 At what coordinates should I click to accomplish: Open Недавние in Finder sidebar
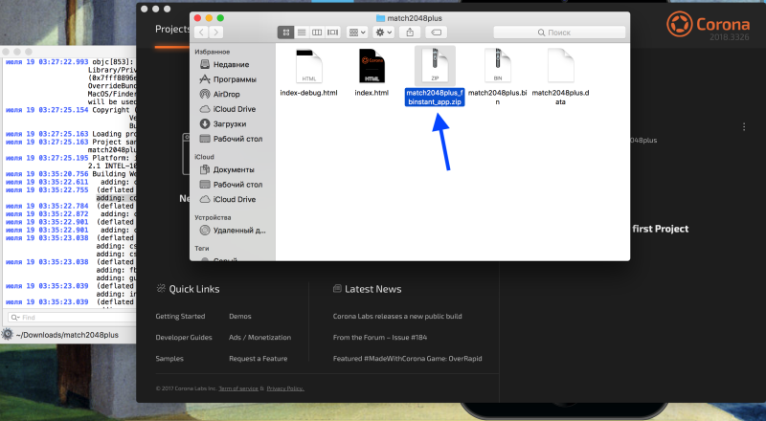[225, 64]
